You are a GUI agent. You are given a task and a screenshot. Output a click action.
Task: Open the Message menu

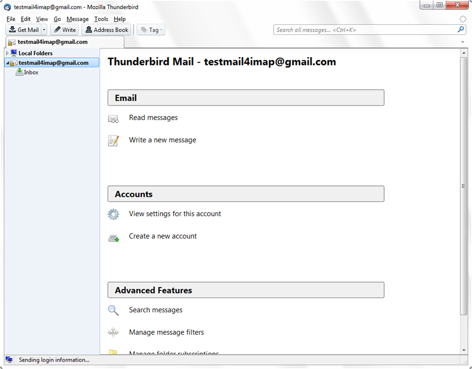(x=77, y=19)
